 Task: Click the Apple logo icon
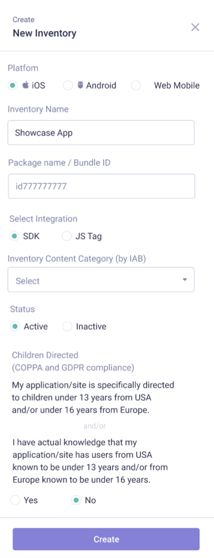click(26, 85)
